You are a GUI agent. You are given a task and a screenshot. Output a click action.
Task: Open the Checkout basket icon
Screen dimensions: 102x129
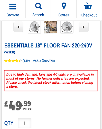point(88,6)
